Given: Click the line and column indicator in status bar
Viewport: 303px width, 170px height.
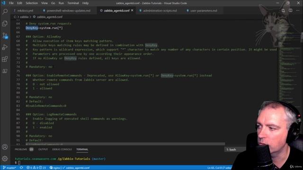Looking at the screenshot, I should [220, 168].
